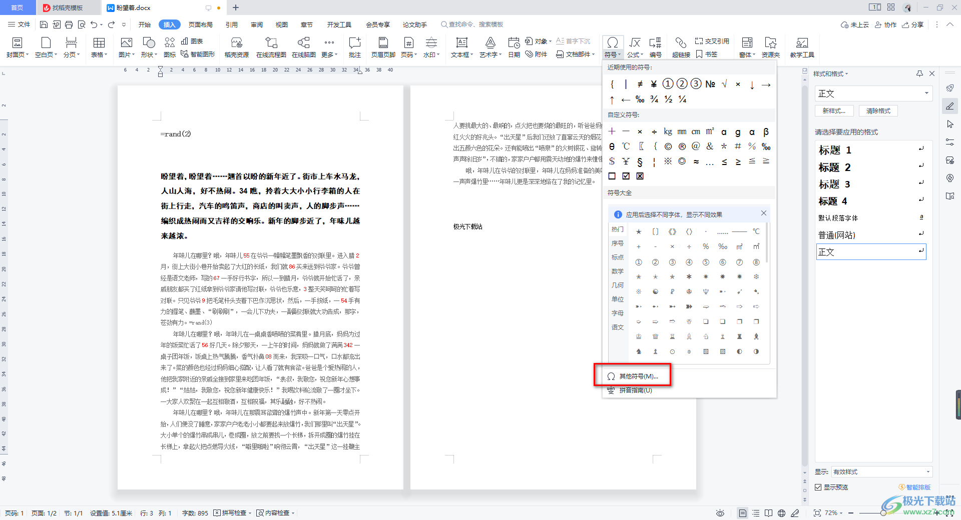
Task: Pin the Styles and Formatting panel
Action: [919, 73]
